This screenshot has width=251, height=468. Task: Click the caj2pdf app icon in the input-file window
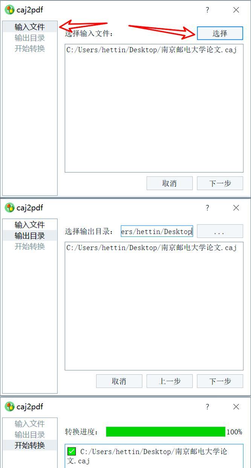point(9,10)
